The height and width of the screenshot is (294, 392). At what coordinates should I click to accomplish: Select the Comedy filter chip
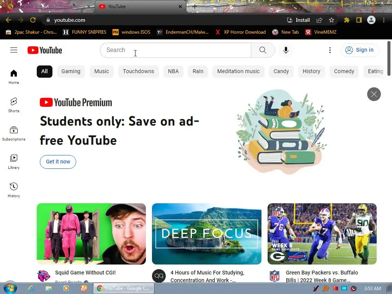pos(344,71)
